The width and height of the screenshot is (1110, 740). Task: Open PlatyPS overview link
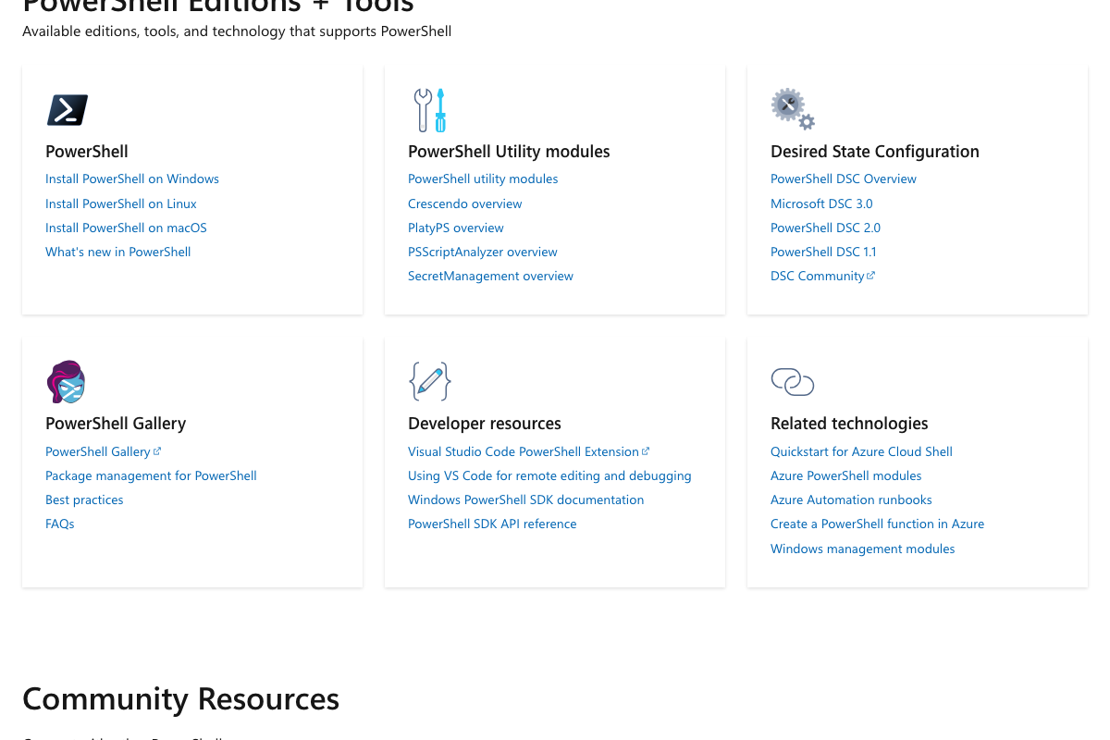click(456, 228)
